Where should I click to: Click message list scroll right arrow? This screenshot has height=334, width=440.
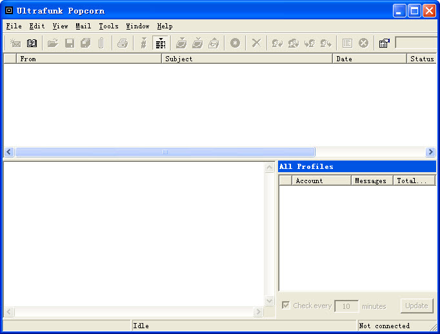coord(430,152)
